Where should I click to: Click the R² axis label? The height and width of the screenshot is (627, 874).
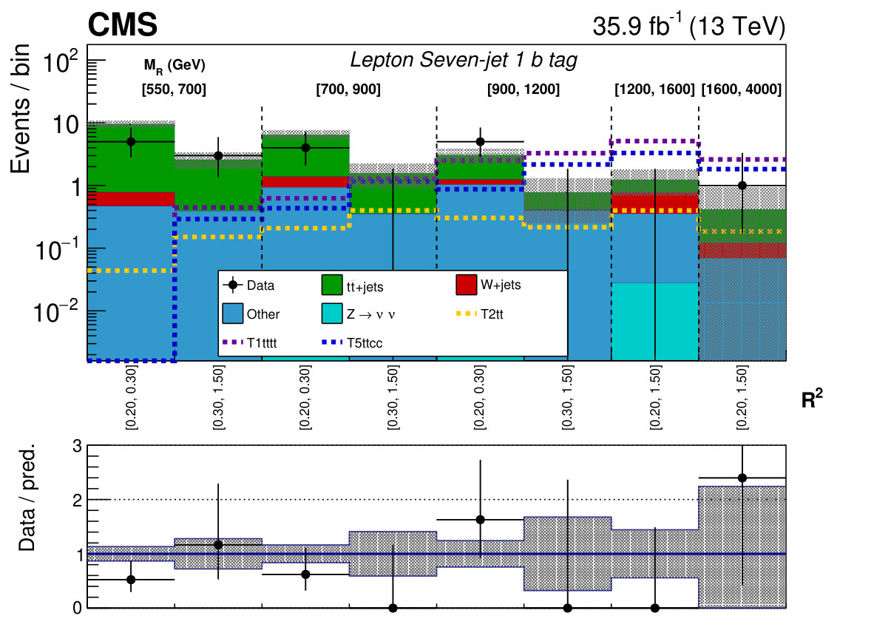tap(812, 399)
